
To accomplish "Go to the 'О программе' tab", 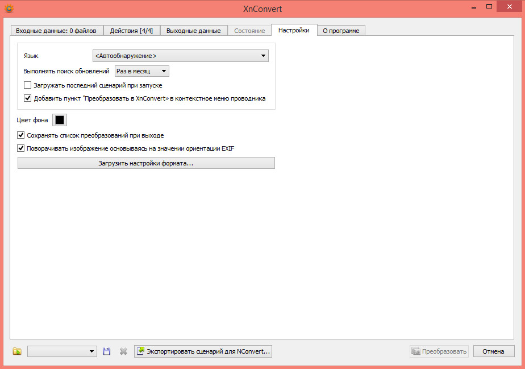I will click(341, 30).
